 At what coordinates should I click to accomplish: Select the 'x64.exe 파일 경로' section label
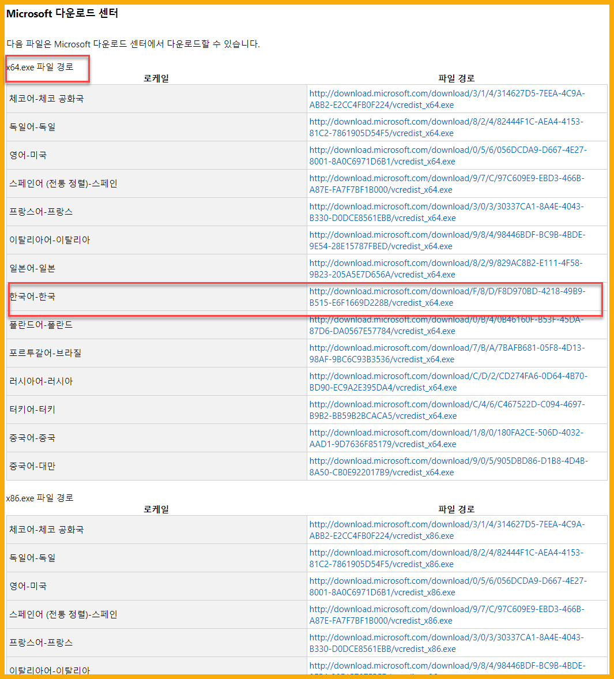tap(40, 67)
